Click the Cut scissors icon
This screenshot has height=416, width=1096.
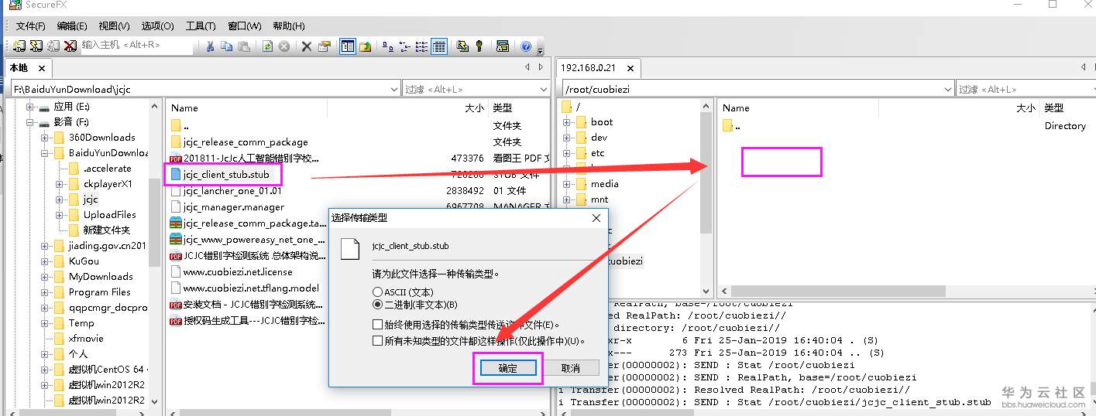pos(210,46)
